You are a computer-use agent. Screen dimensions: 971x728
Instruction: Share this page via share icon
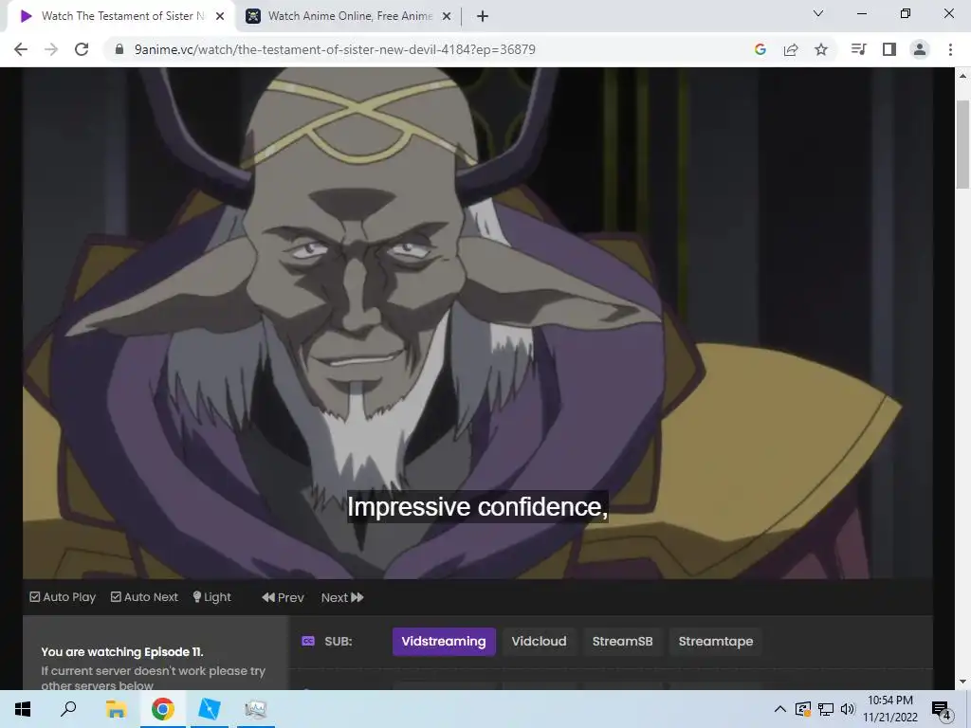click(x=791, y=49)
